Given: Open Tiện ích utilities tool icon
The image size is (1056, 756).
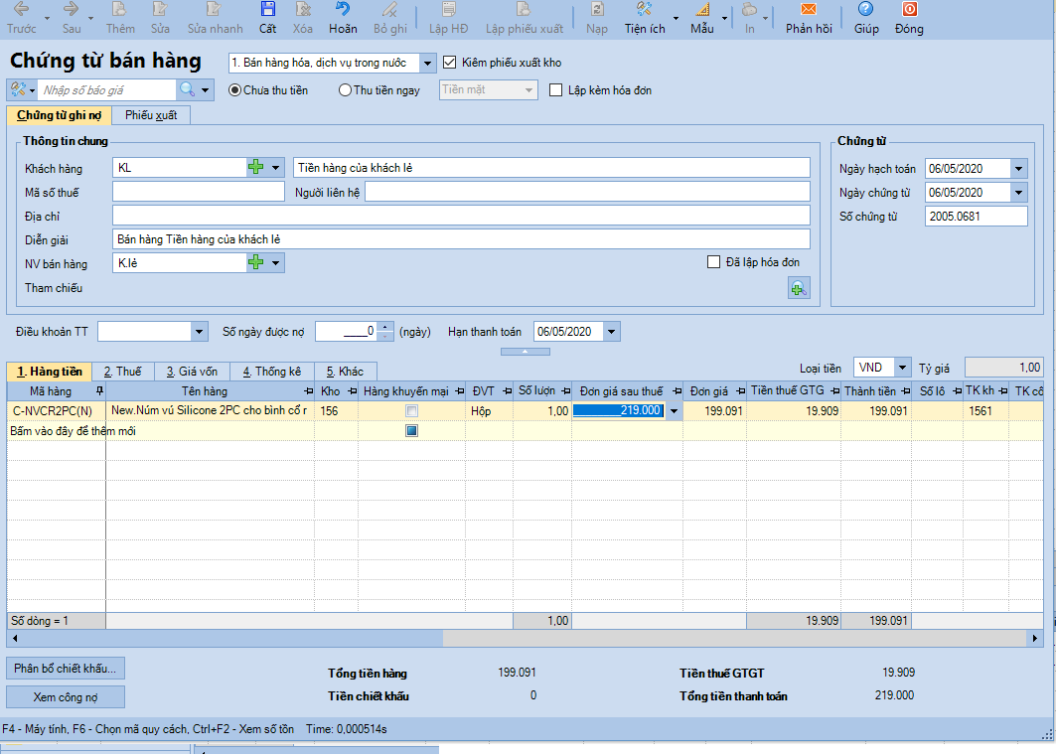Looking at the screenshot, I should click(644, 10).
